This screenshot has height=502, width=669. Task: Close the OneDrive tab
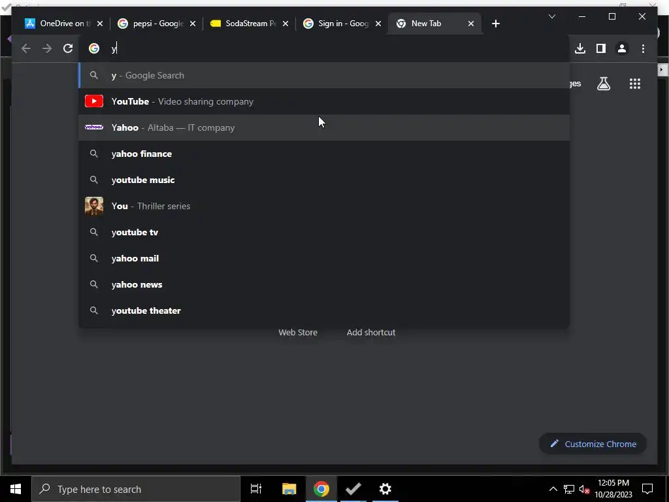click(x=100, y=24)
